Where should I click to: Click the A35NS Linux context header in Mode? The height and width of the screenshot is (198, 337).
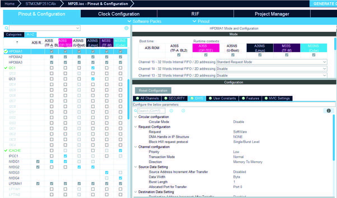tap(260, 48)
